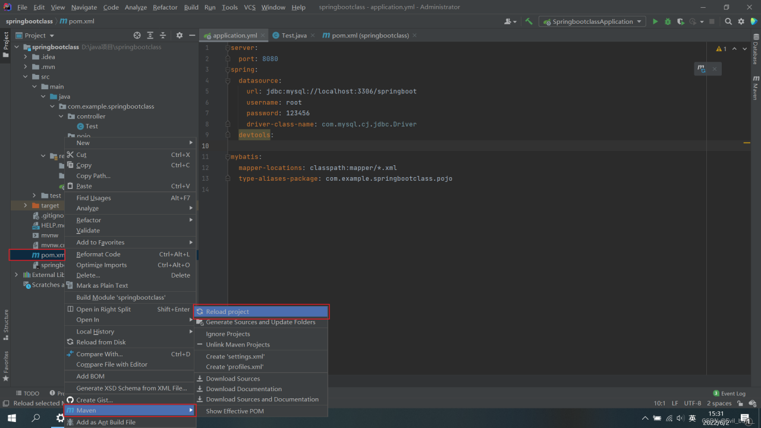Open the Database tool window
761x428 pixels.
755,50
